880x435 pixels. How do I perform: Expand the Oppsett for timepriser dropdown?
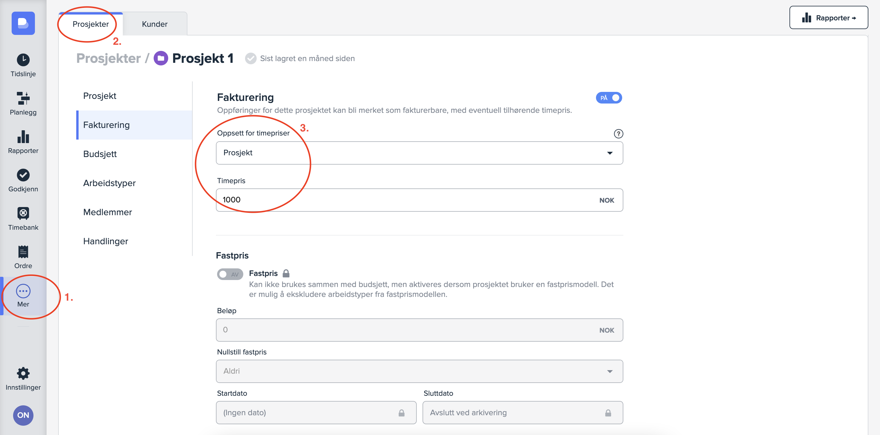click(x=419, y=153)
